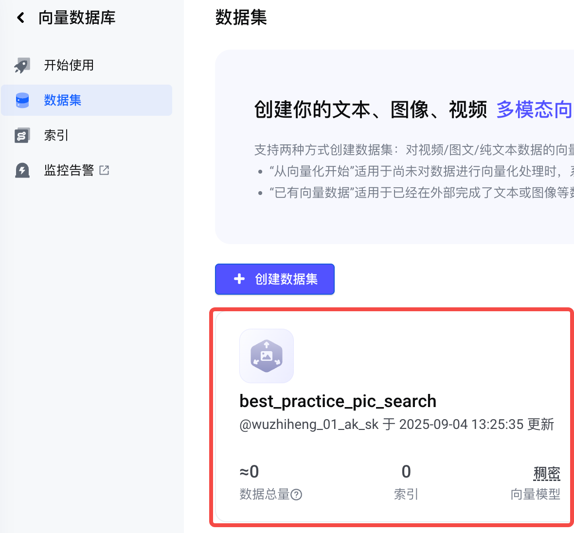Click the alarm icon beside 监控告警
Image resolution: width=574 pixels, height=533 pixels.
[22, 170]
